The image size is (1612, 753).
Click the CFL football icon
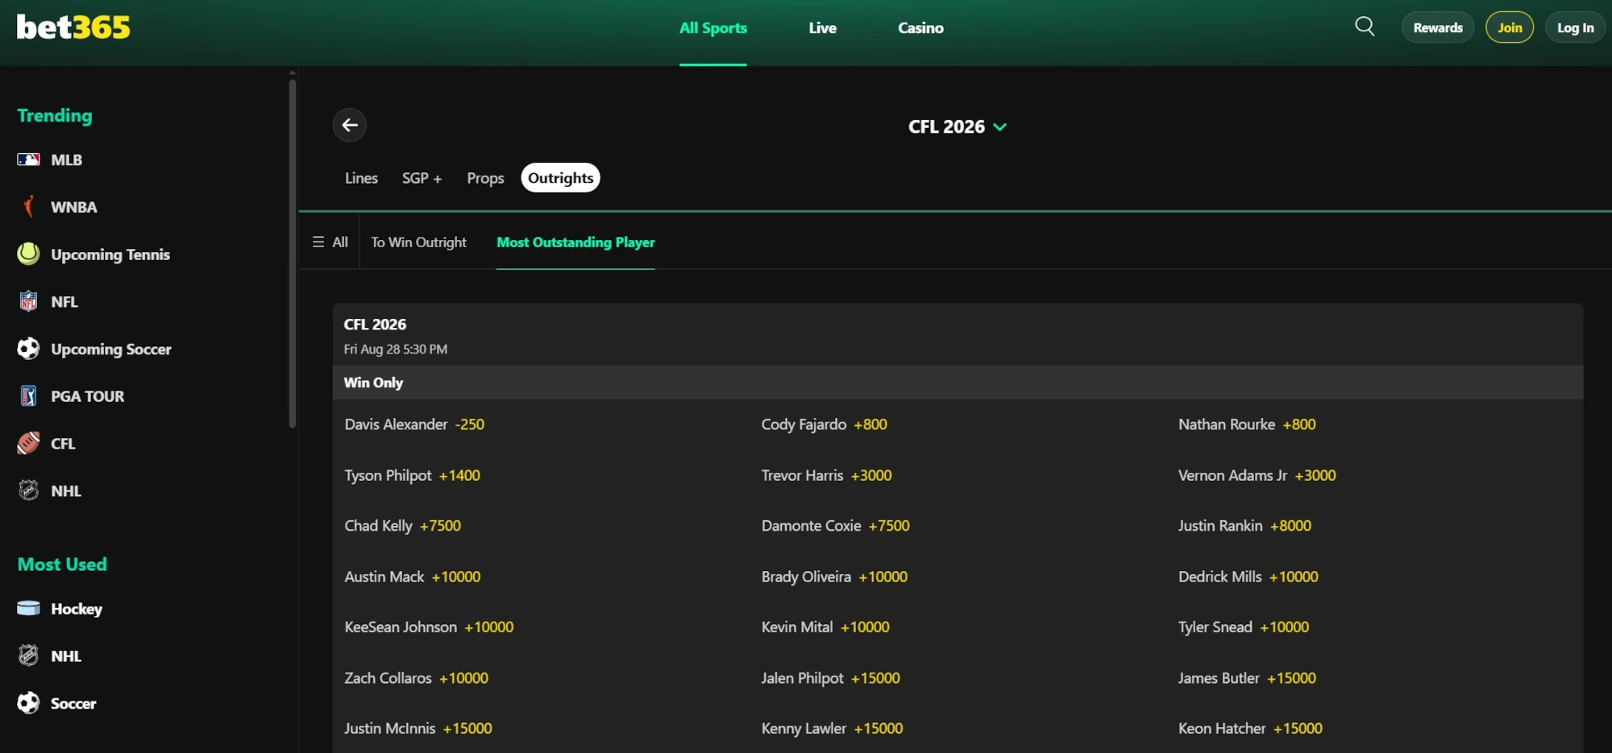pos(28,443)
